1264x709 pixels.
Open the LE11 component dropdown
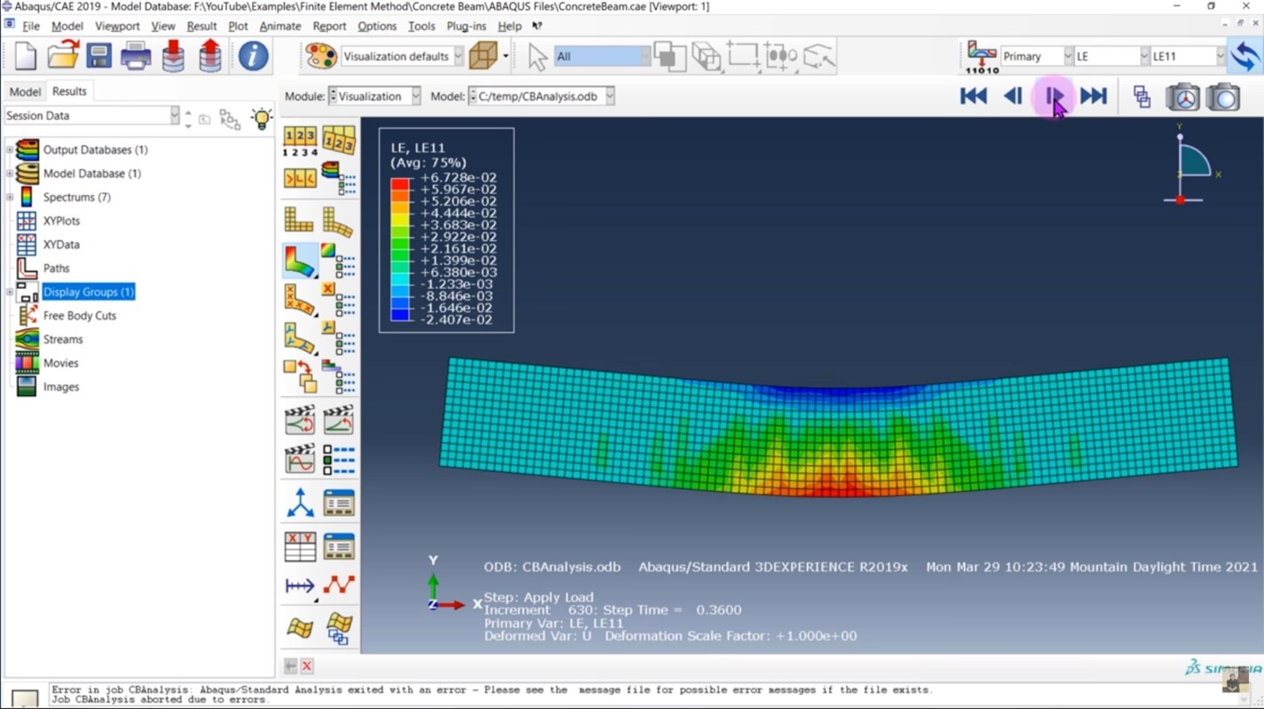pyautogui.click(x=1188, y=56)
